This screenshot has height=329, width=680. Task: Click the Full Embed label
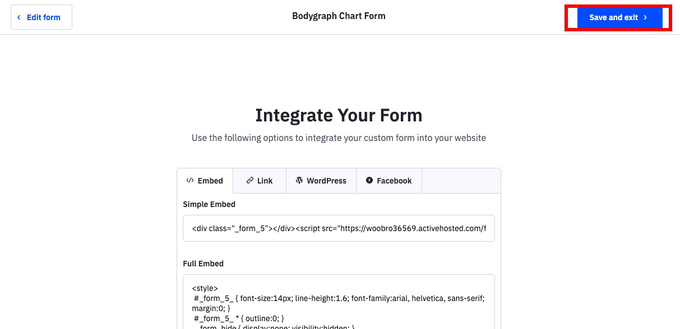[203, 264]
